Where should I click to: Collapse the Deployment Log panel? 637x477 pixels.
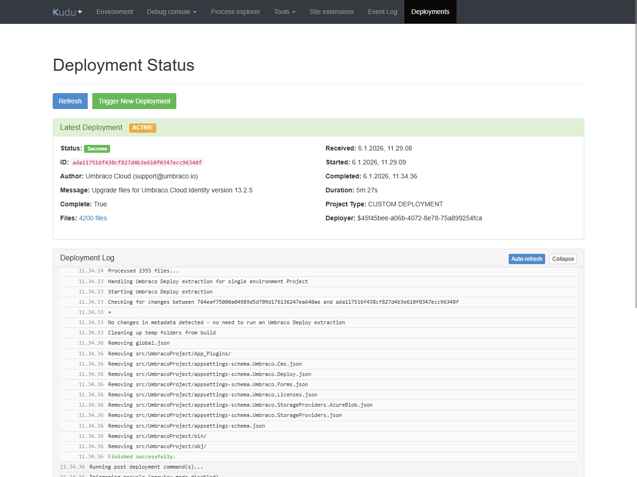(x=562, y=259)
